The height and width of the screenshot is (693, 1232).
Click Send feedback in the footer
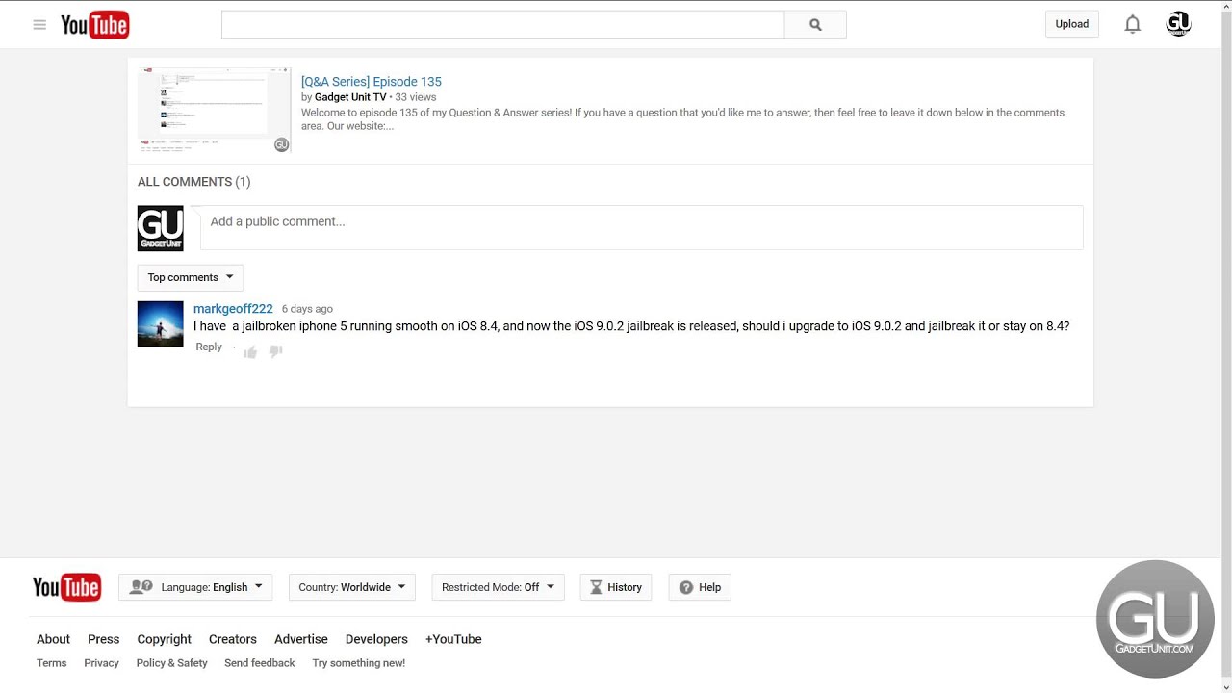[260, 663]
